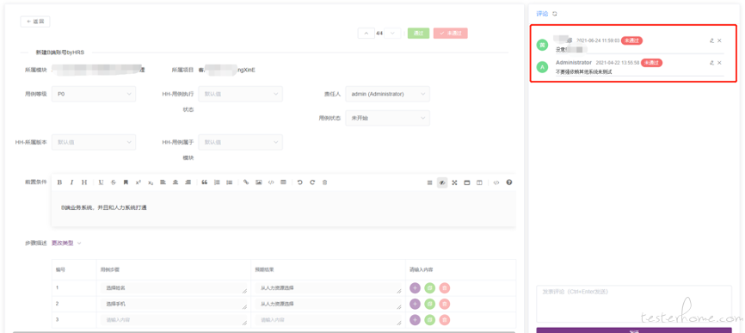
Task: Insert a block quote
Action: coord(205,182)
